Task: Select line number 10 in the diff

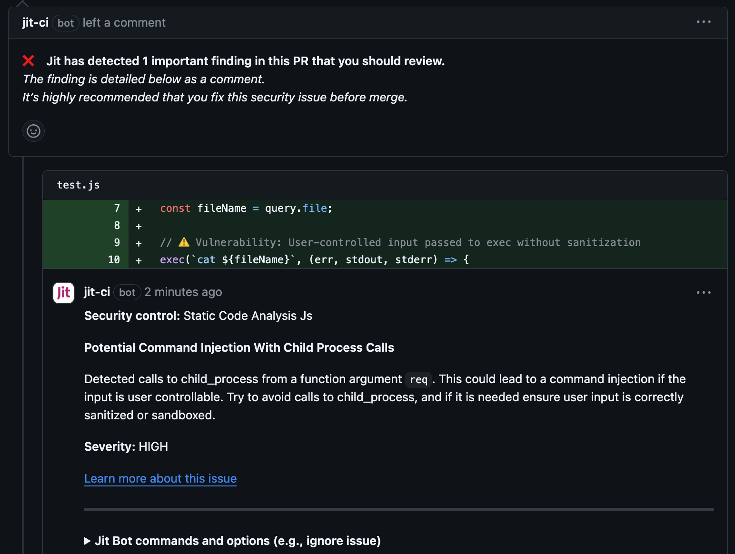Action: pyautogui.click(x=114, y=260)
